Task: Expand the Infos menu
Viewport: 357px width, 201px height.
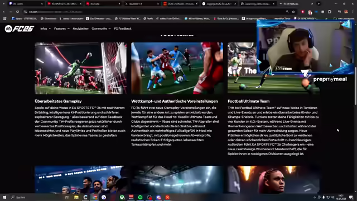Action: 46,28
